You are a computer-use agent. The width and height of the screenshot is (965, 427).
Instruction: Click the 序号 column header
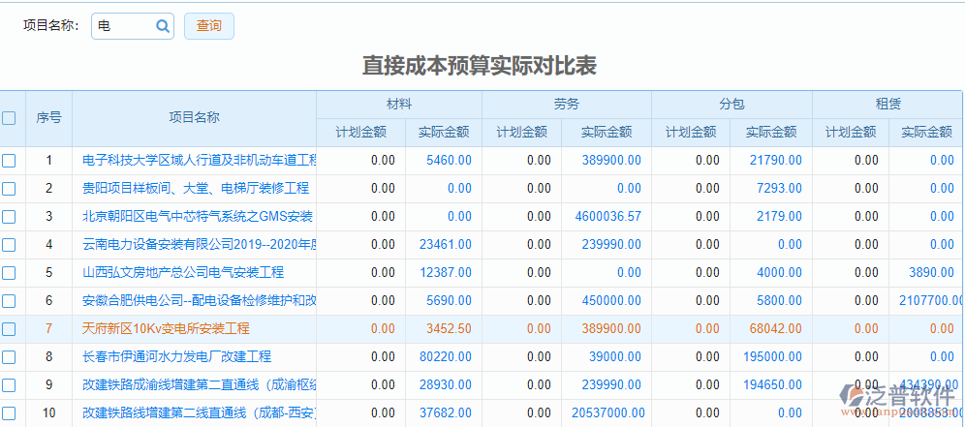pos(48,118)
